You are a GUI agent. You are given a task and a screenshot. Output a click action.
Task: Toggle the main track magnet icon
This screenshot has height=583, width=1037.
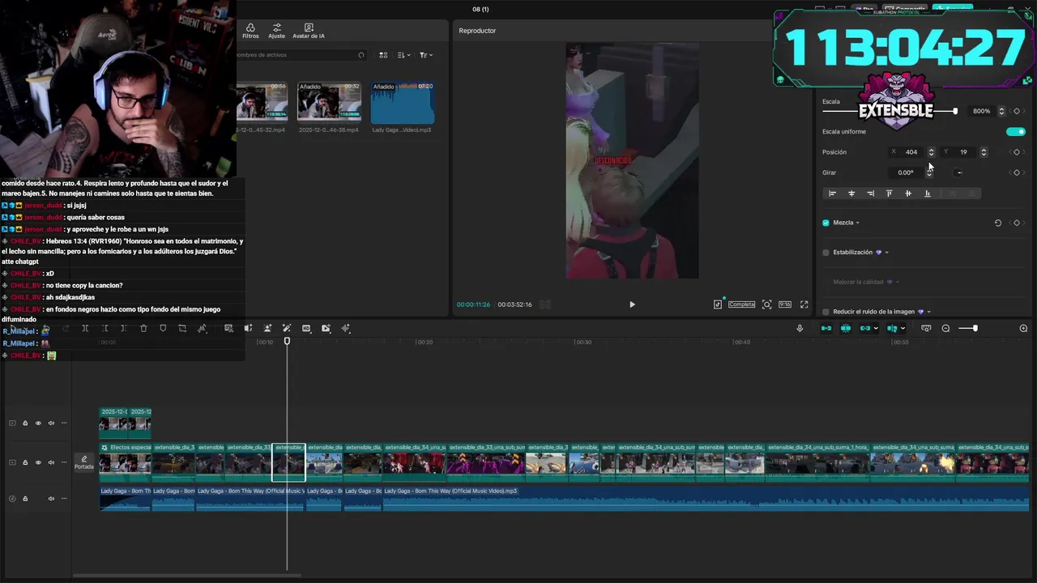(x=826, y=328)
